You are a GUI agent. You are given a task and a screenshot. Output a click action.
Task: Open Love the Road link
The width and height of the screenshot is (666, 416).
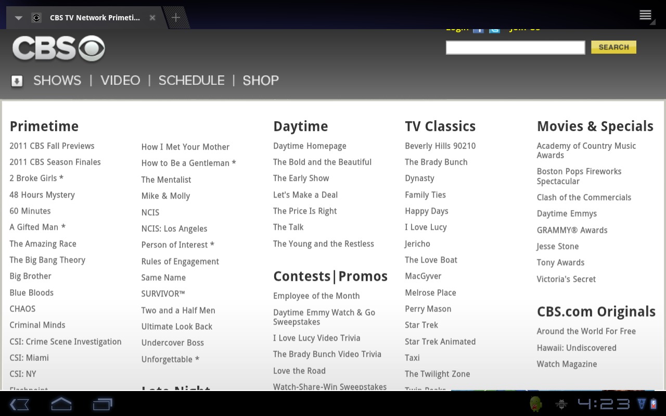pyautogui.click(x=299, y=371)
